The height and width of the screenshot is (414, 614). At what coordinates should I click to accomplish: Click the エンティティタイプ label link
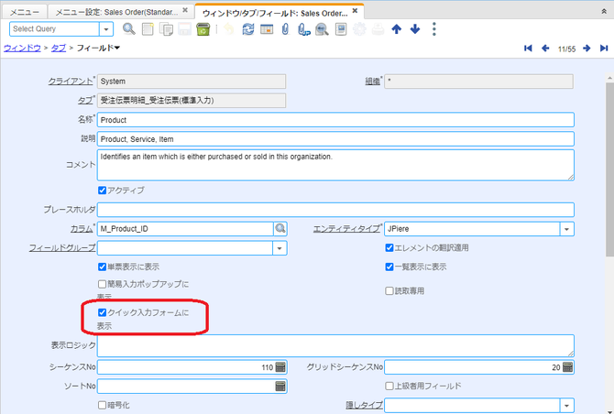(x=346, y=229)
